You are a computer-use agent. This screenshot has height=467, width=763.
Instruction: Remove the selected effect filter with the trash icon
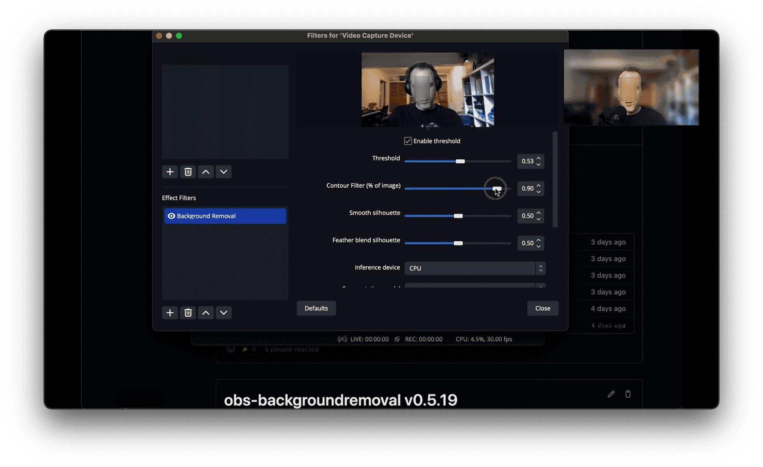coord(188,313)
